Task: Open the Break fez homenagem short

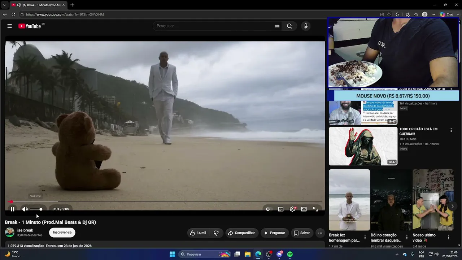Action: pyautogui.click(x=349, y=200)
